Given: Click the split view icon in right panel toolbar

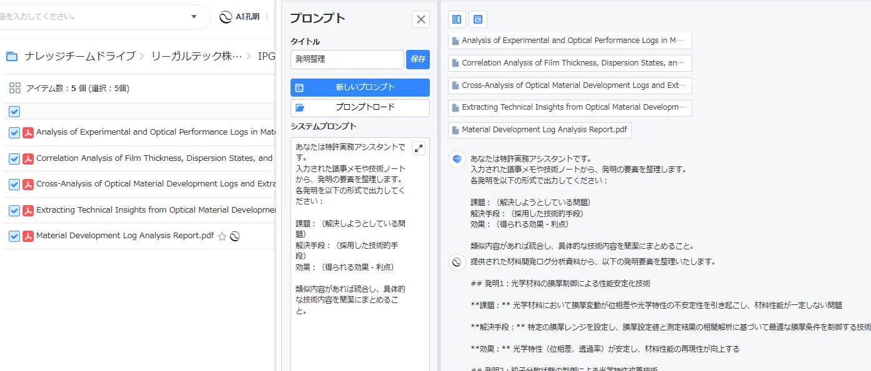Looking at the screenshot, I should (457, 19).
